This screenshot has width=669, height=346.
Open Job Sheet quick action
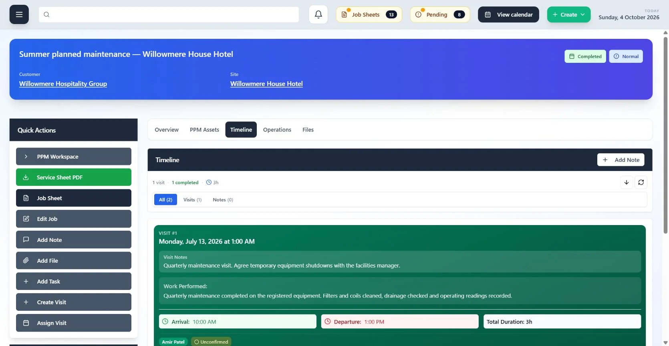point(74,198)
